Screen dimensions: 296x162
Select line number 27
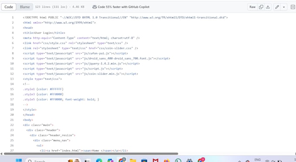click(x=12, y=151)
